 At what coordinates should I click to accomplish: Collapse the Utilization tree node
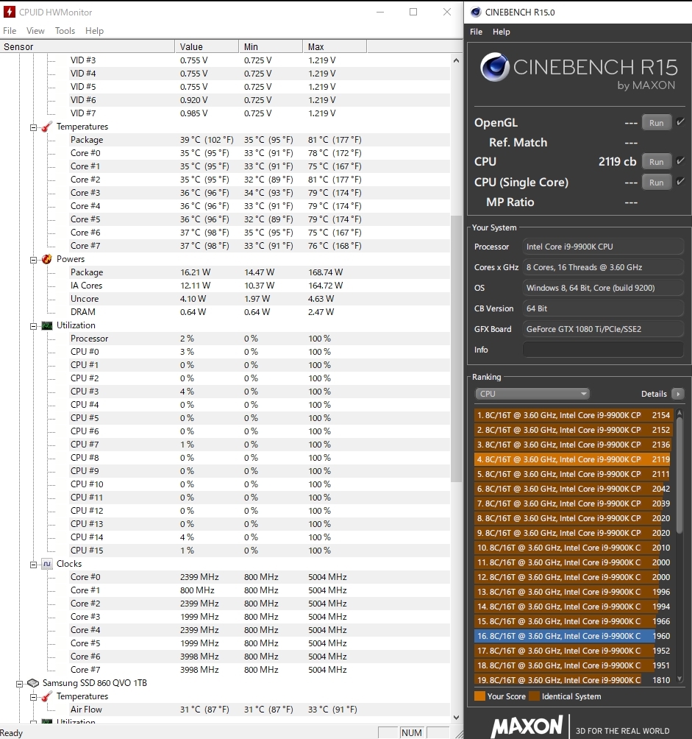tap(33, 326)
